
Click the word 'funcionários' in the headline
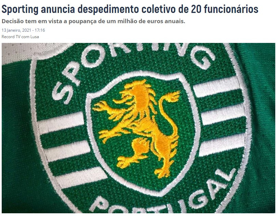(x=231, y=9)
